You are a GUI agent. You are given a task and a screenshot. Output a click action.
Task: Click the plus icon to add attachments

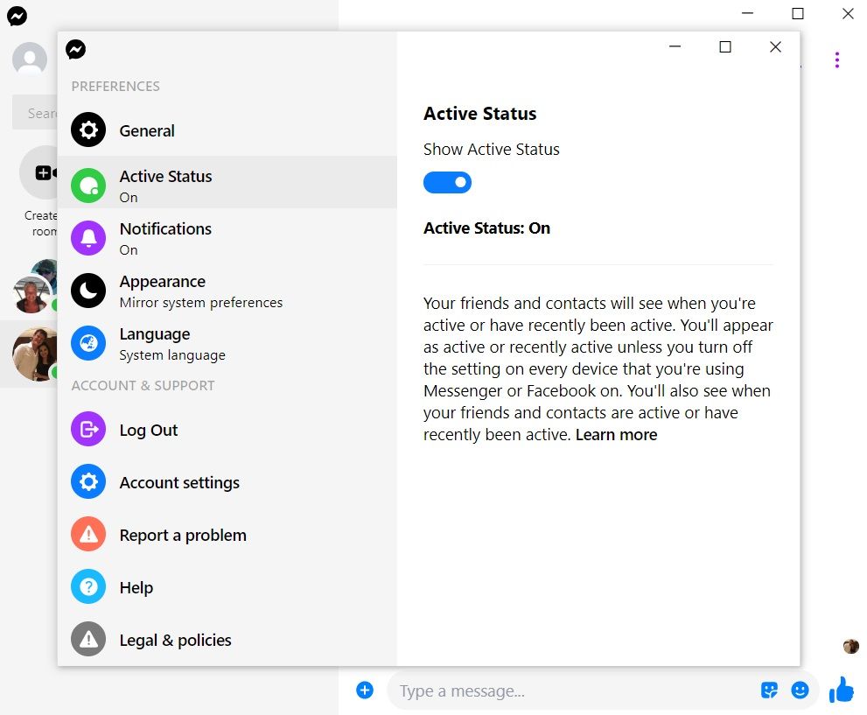[365, 690]
